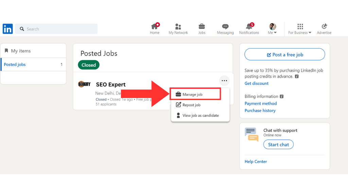Expand the Me profile dropdown

tap(272, 29)
